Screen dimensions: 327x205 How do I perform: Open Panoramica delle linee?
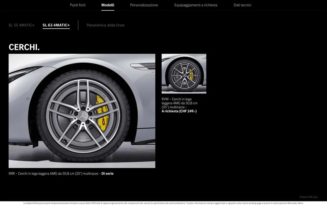(105, 25)
